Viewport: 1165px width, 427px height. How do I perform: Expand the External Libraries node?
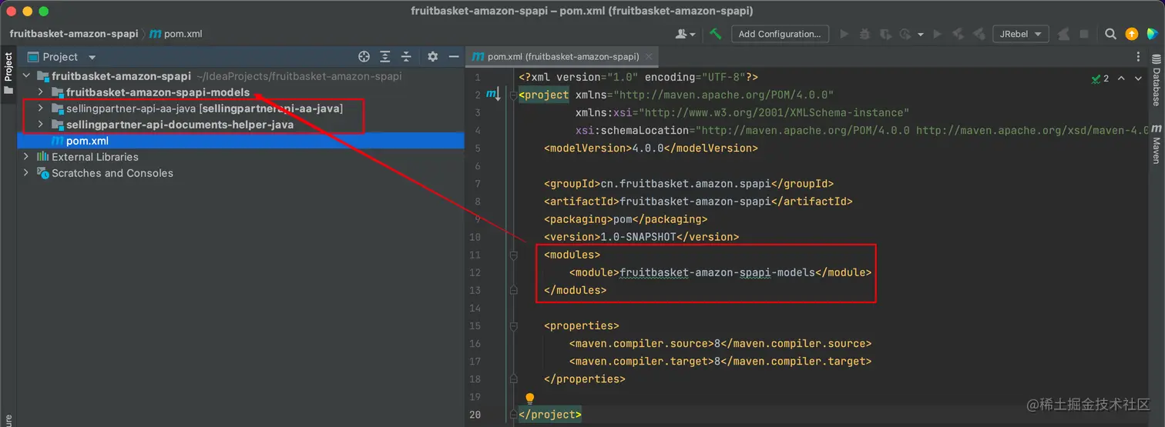tap(27, 157)
